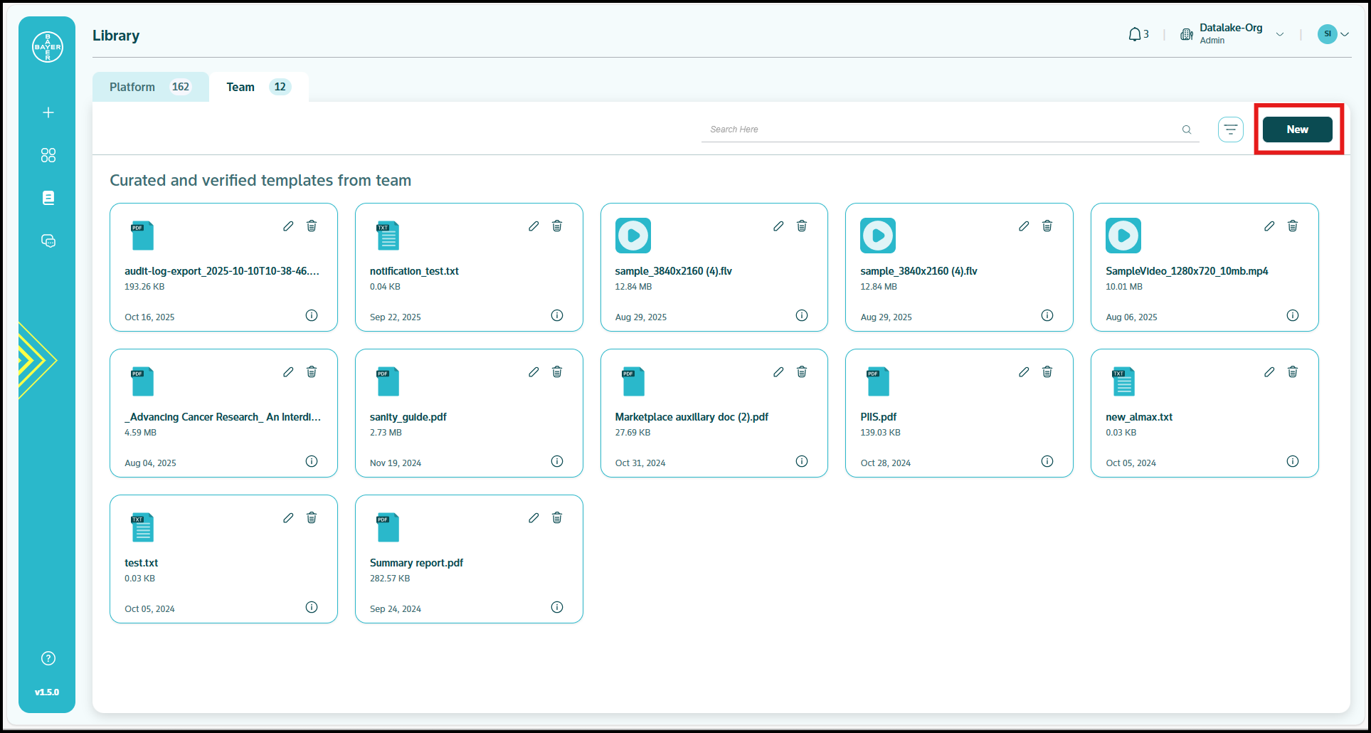The height and width of the screenshot is (733, 1371).
Task: Expand the sidebar using yellow chevron arrows
Action: click(x=34, y=360)
